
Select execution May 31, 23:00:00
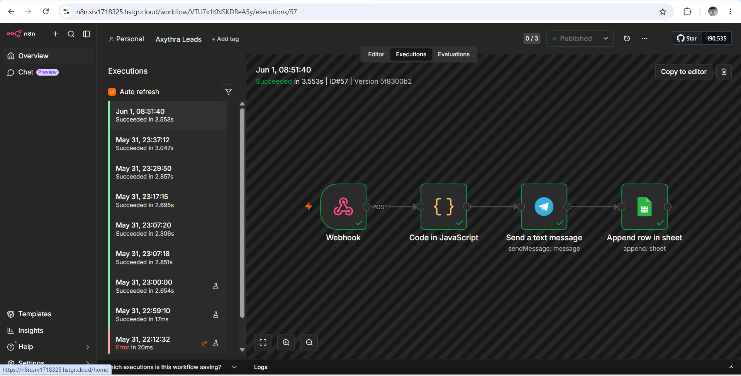point(168,286)
